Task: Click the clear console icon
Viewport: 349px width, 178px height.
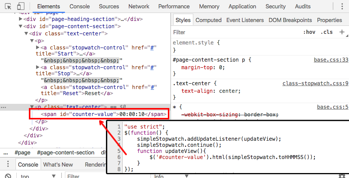Action: (8, 176)
